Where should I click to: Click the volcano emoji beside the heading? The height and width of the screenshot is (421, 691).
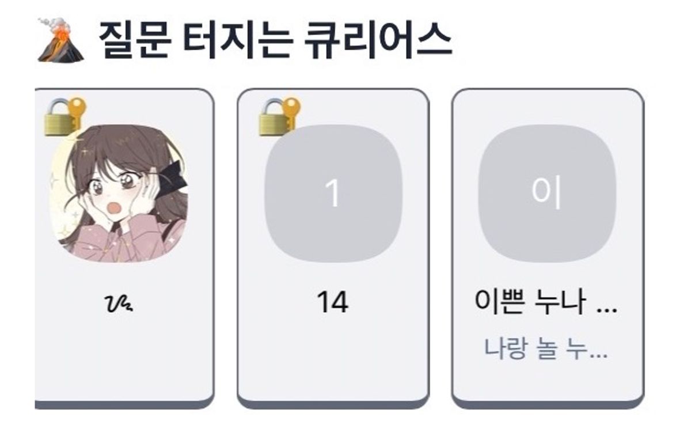(x=61, y=40)
